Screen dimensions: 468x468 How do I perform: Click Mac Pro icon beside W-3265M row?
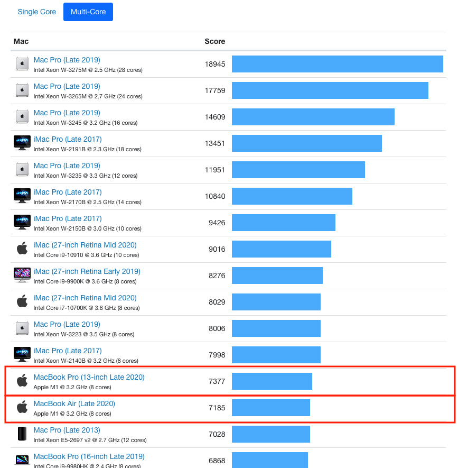[22, 90]
